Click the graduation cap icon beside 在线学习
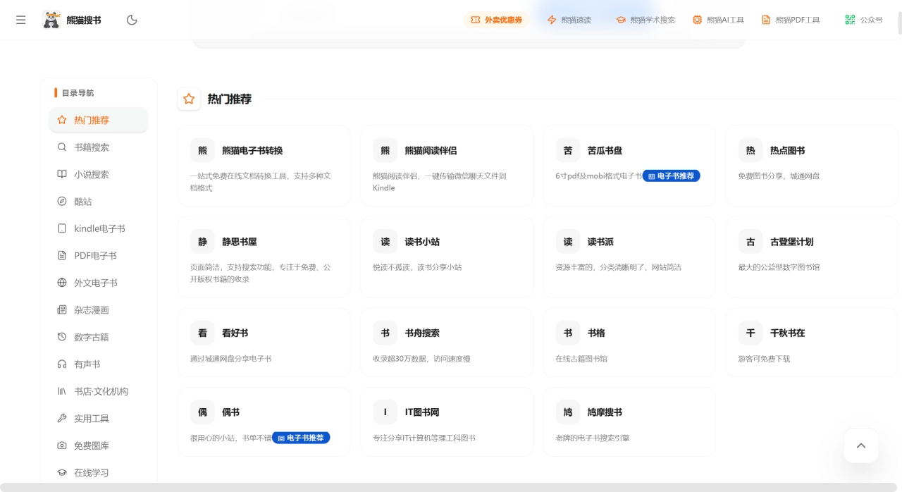 pos(62,473)
